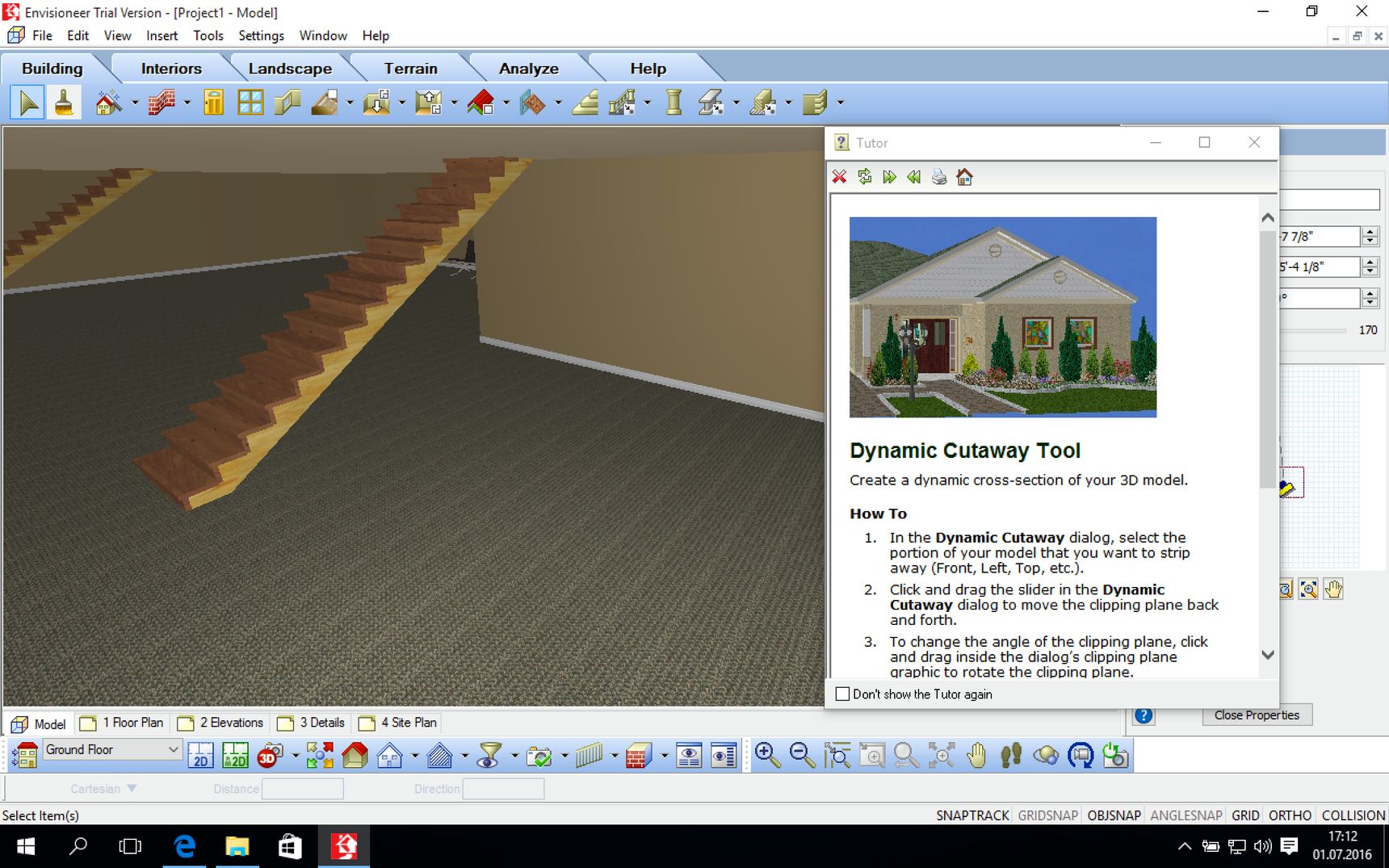The height and width of the screenshot is (868, 1389).
Task: Expand the Railings tool dropdown arrow
Action: point(648,103)
